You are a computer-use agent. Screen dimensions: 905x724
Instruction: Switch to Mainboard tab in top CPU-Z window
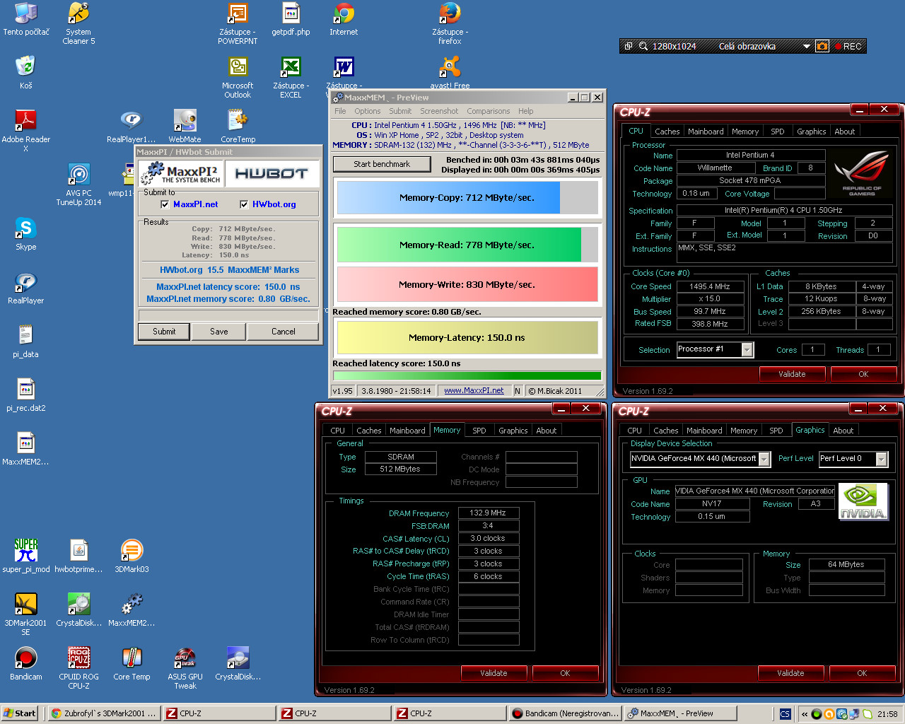point(706,132)
